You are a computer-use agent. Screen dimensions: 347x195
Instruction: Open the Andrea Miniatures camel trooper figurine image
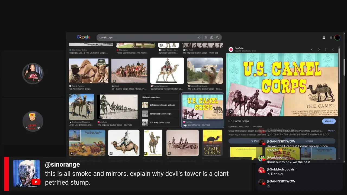pyautogui.click(x=167, y=71)
